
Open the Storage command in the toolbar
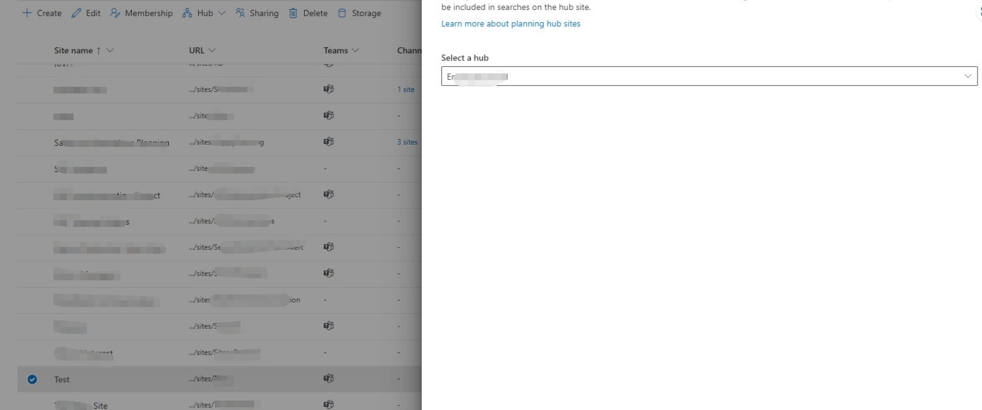(x=359, y=13)
